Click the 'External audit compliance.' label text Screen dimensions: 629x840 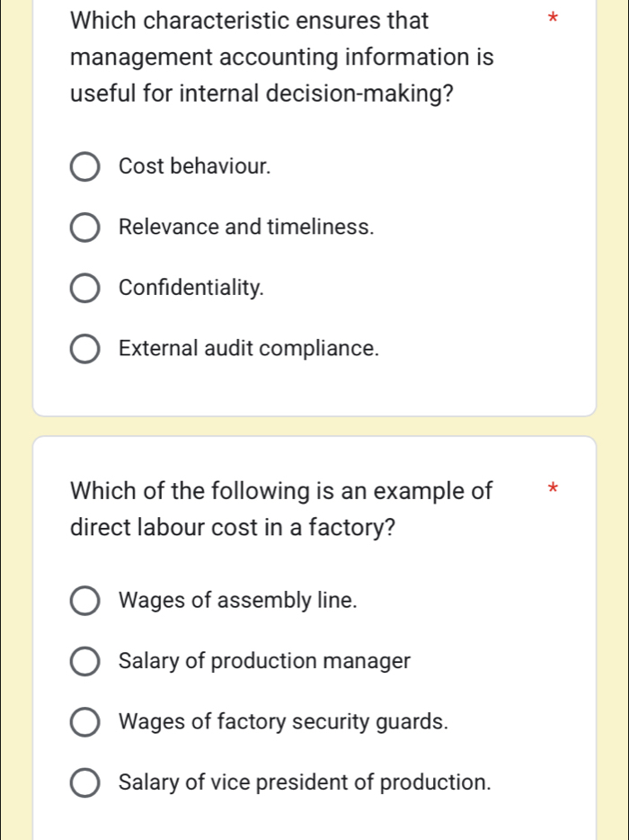(x=249, y=348)
